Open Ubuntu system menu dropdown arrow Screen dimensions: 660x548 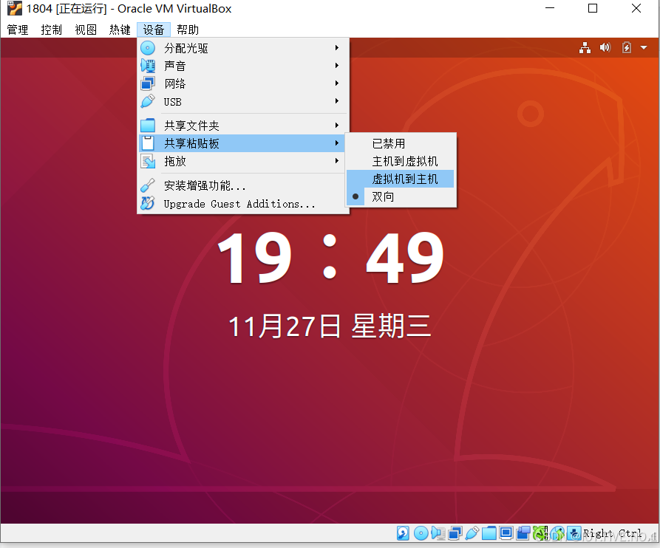pyautogui.click(x=644, y=47)
